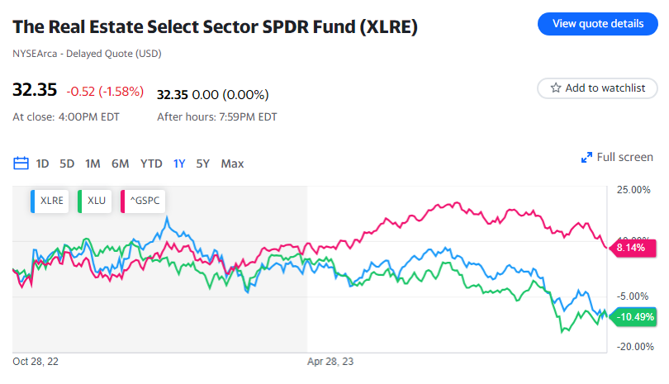Click the Full screen expand arrows icon
Viewport: 669px width, 384px height.
(x=587, y=158)
